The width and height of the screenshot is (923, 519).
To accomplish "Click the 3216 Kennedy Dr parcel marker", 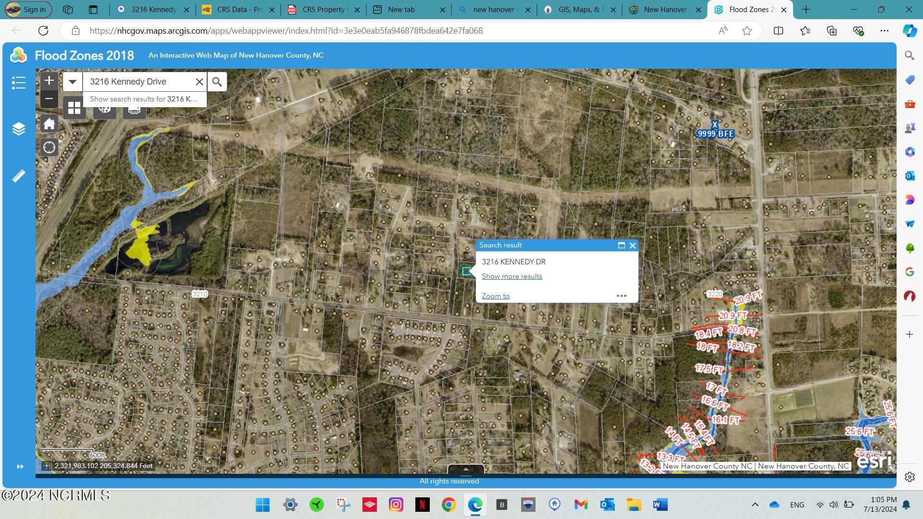I will [466, 272].
